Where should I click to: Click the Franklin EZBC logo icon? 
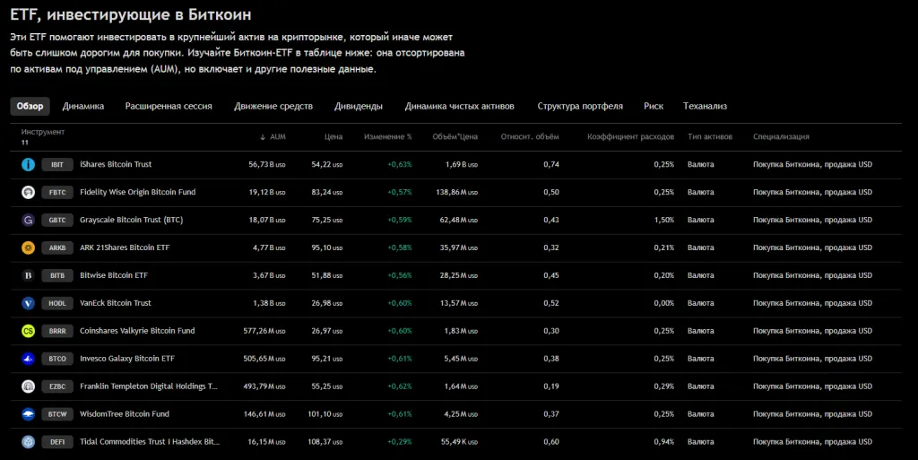coord(28,386)
